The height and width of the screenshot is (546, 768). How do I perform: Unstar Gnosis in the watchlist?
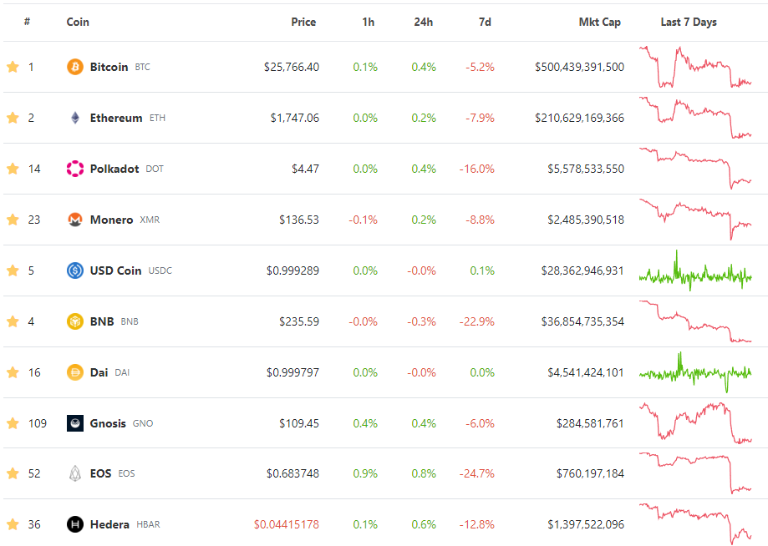coord(13,423)
